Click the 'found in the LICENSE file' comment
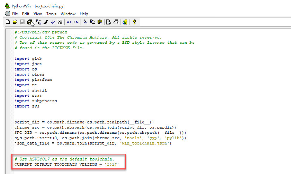The width and height of the screenshot is (293, 176). click(49, 48)
